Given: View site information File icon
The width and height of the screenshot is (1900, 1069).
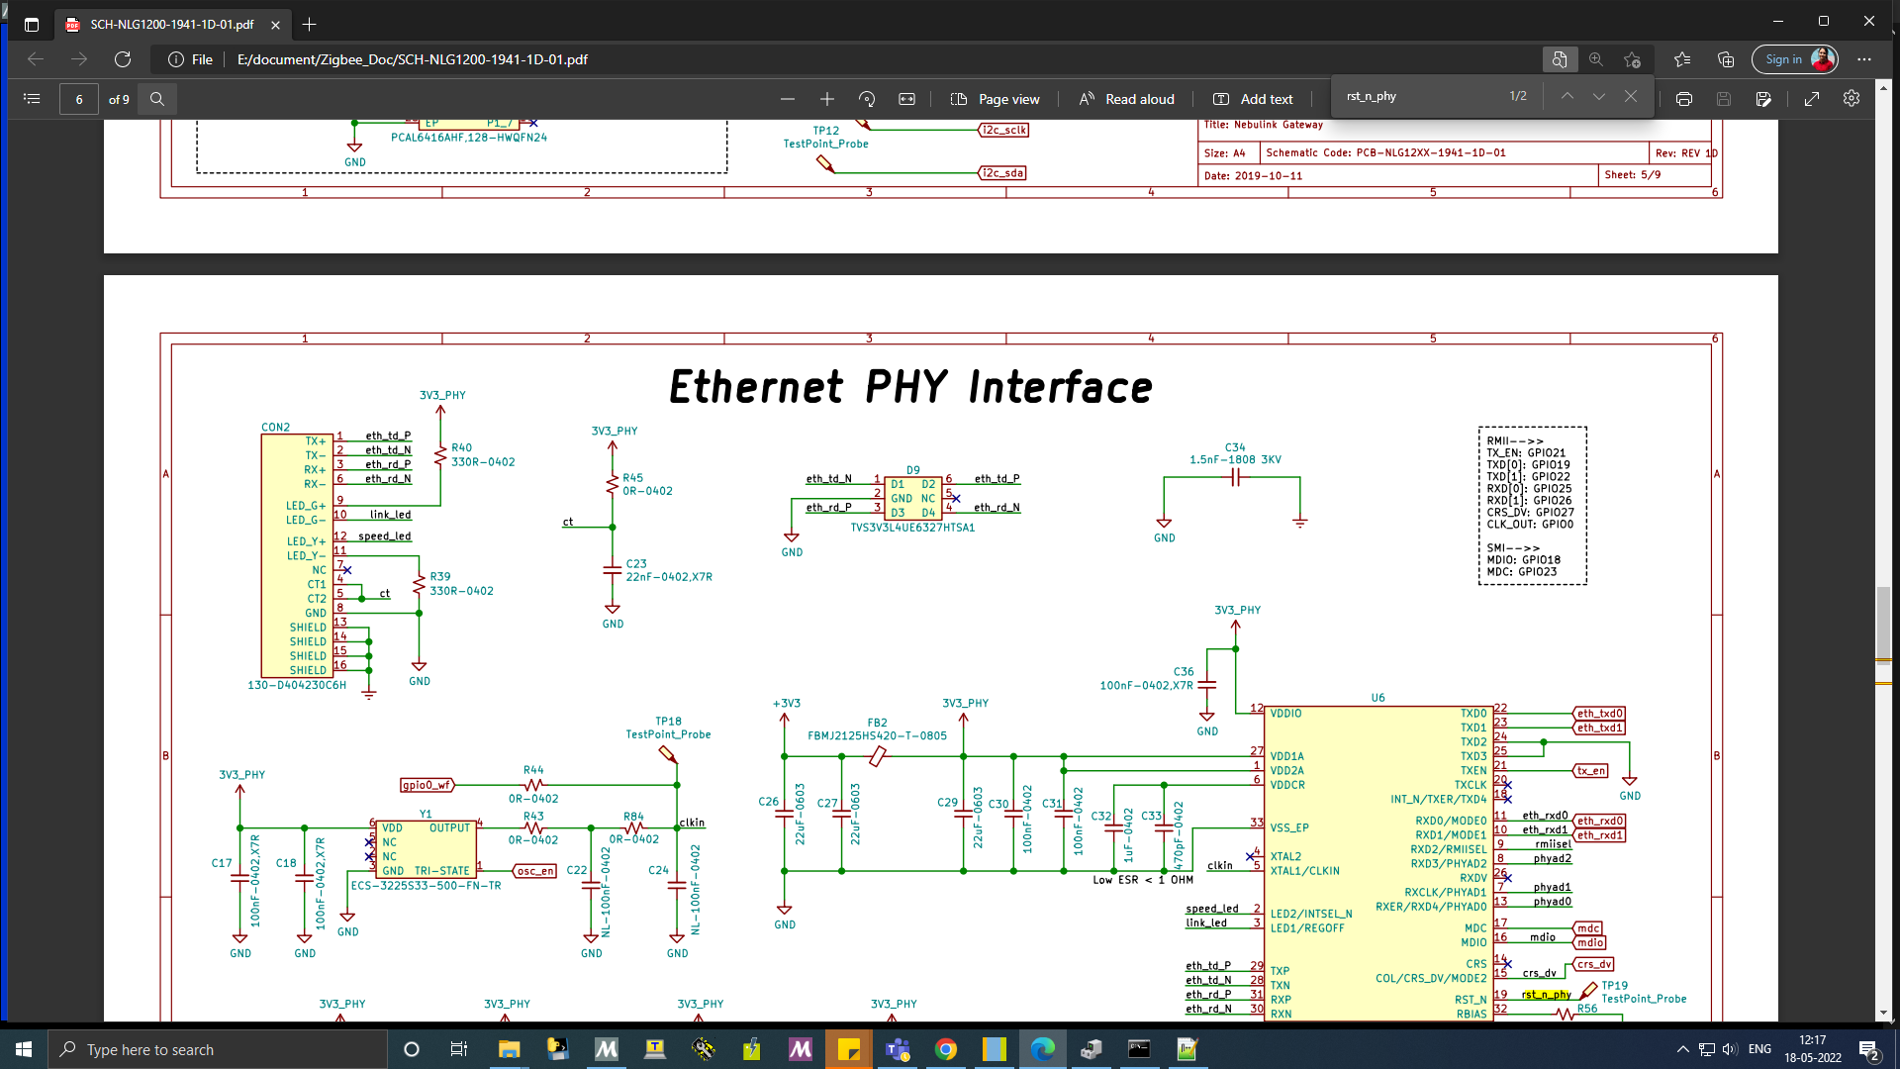Looking at the screenshot, I should click(x=190, y=59).
